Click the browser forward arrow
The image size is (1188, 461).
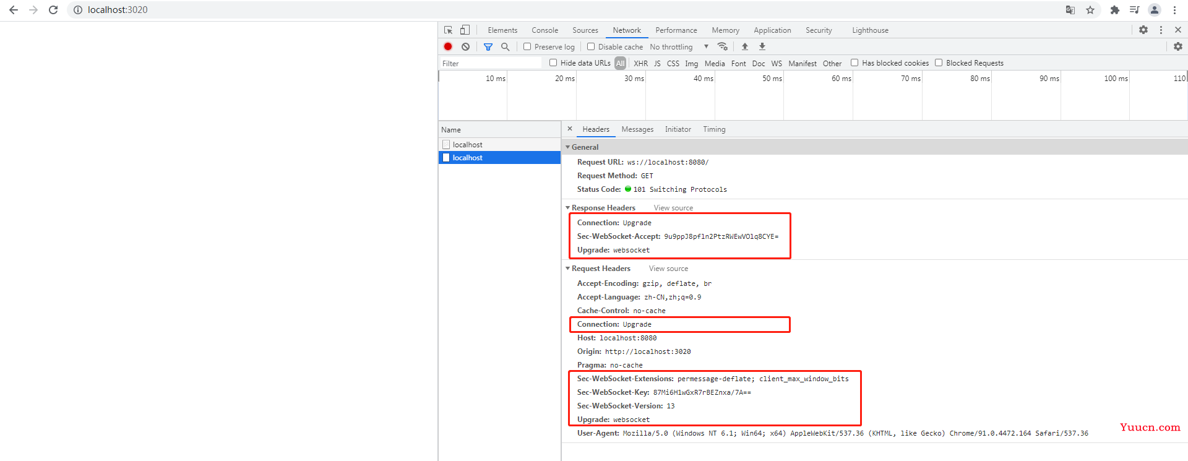click(x=33, y=10)
